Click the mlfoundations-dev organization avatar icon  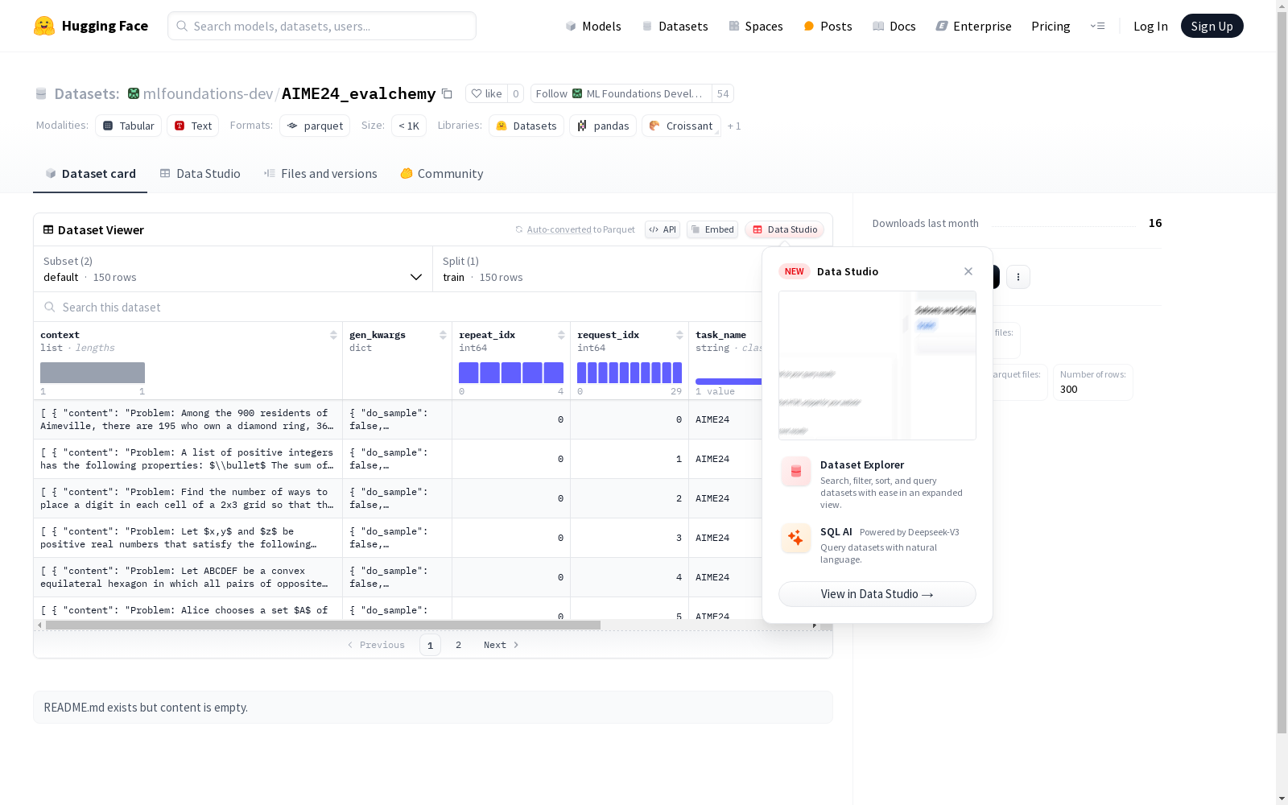point(134,93)
